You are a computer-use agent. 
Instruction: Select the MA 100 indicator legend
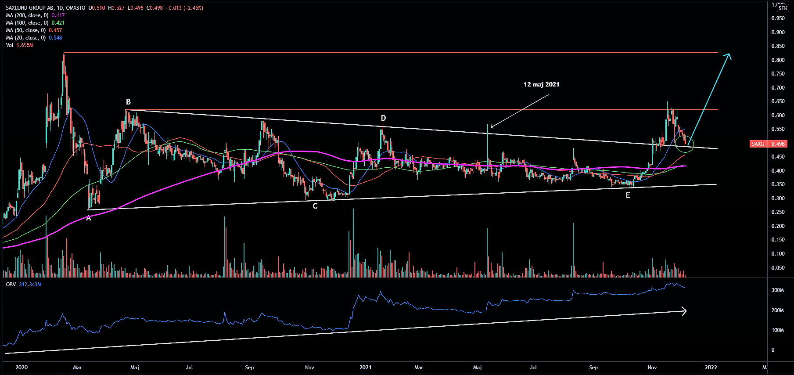point(27,23)
